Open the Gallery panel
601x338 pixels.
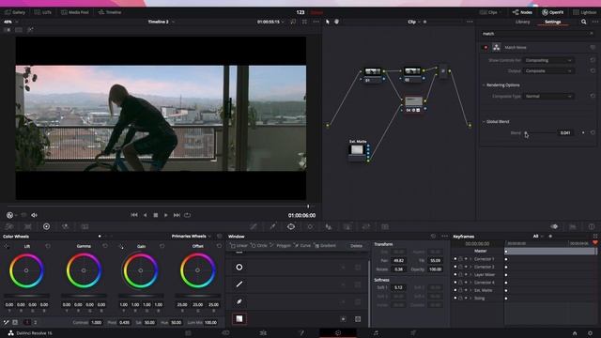pos(15,12)
